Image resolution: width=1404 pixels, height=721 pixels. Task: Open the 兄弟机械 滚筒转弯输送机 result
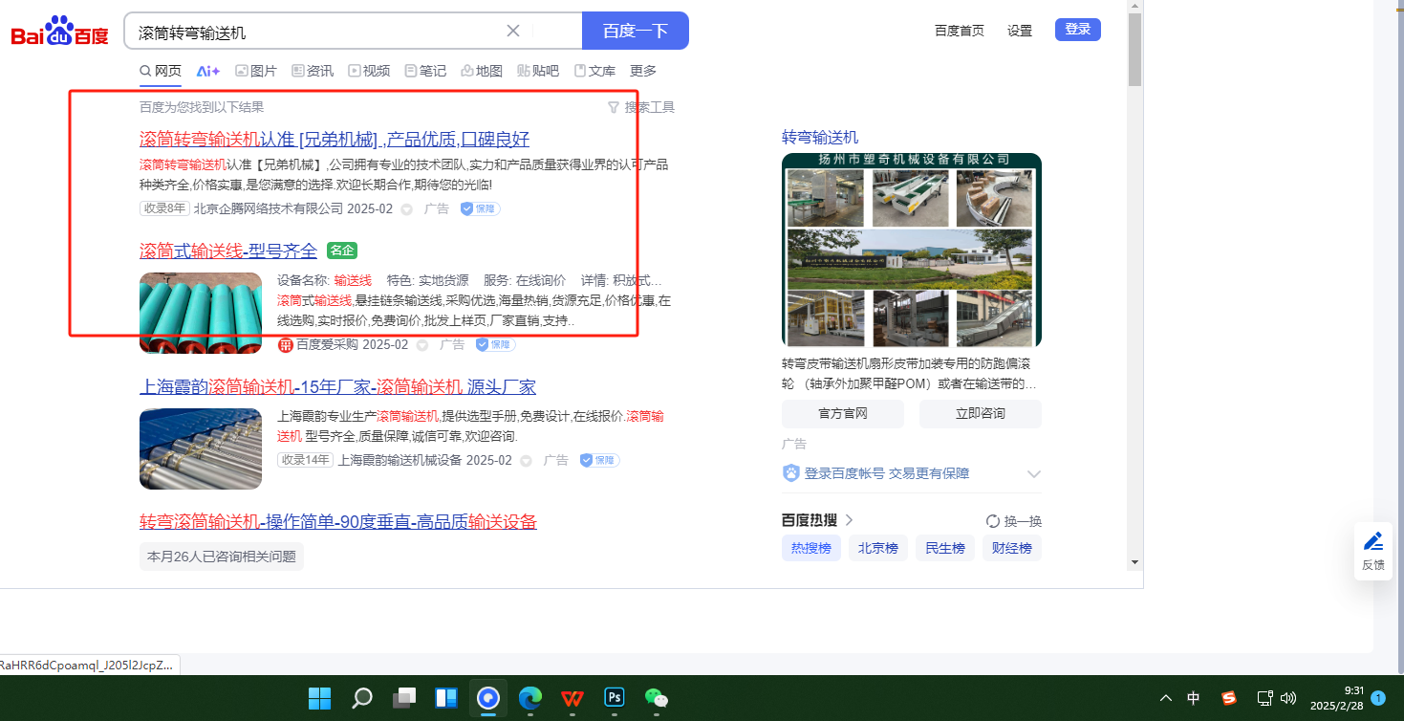click(335, 140)
